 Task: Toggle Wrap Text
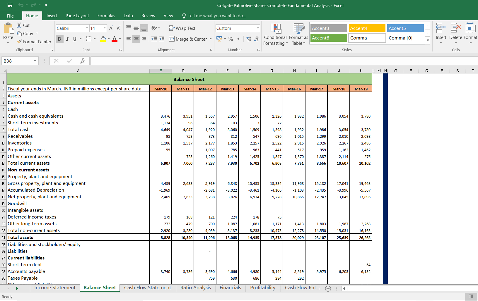[x=182, y=28]
